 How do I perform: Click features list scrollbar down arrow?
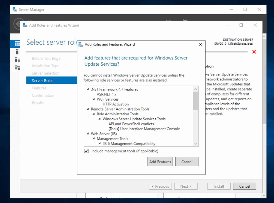click(196, 144)
